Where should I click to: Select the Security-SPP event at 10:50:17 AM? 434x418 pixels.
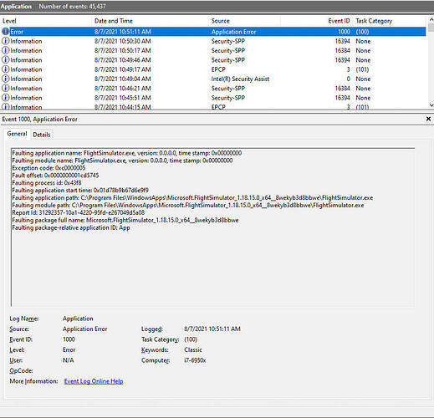[213, 50]
